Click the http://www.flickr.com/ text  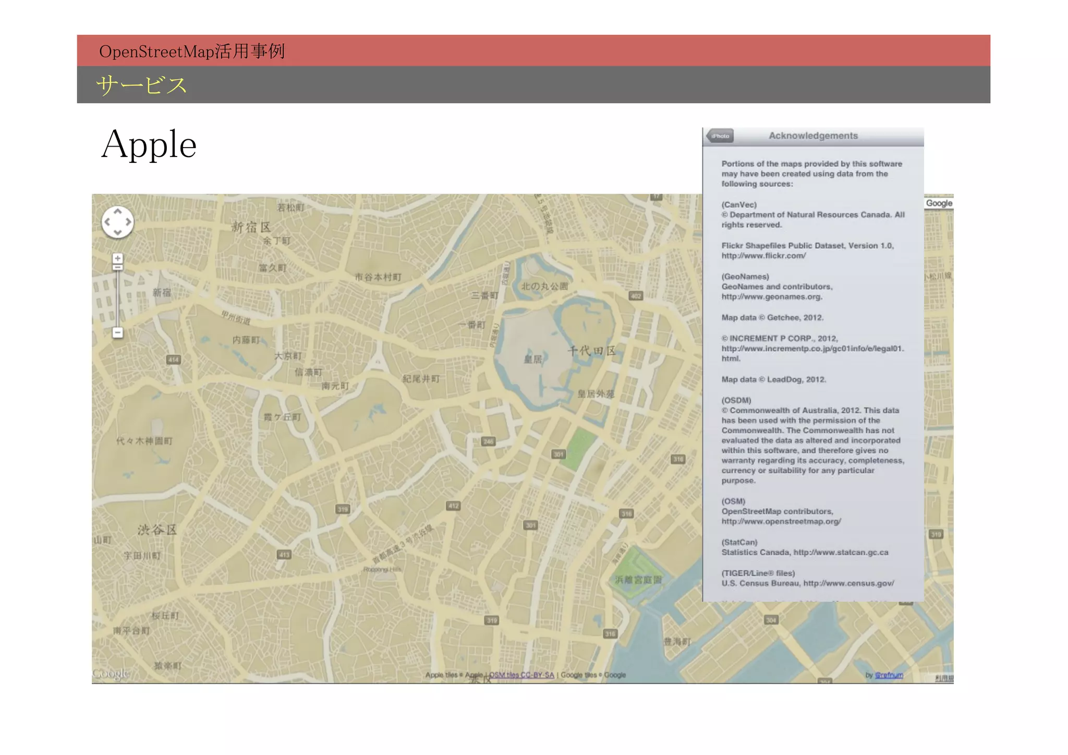(x=763, y=256)
